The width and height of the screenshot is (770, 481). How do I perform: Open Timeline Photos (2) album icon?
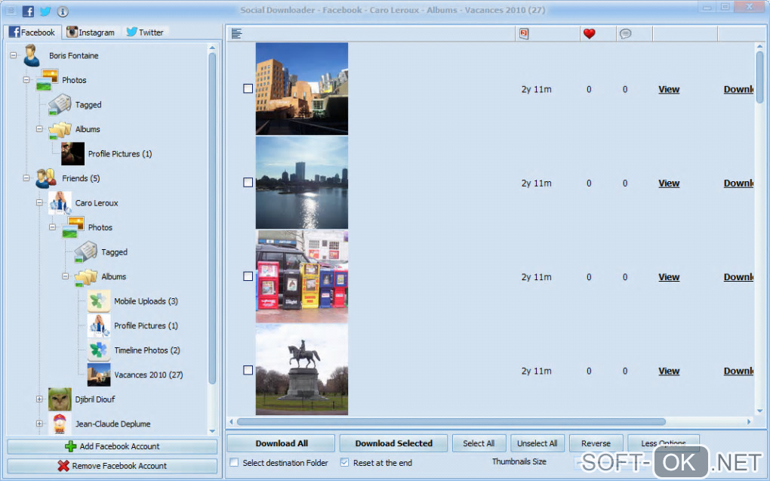click(99, 350)
